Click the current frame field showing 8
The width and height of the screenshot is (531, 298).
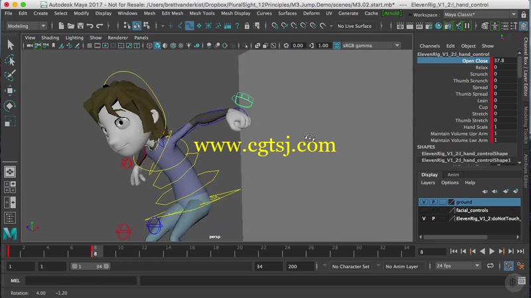431,252
